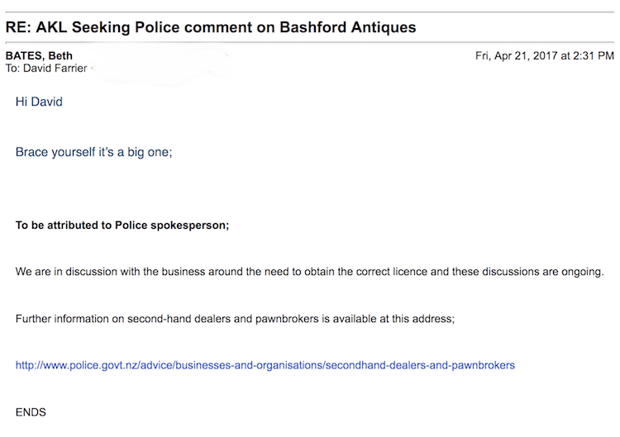Click the Hi David greeting

[39, 102]
